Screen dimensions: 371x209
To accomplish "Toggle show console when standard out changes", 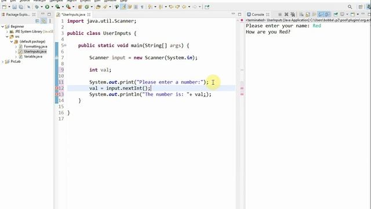I will (321, 15).
